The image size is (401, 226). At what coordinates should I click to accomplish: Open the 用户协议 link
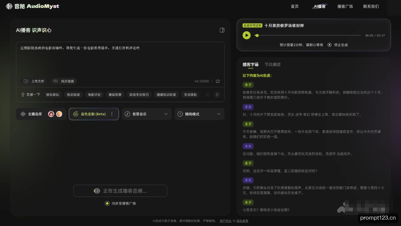click(226, 221)
